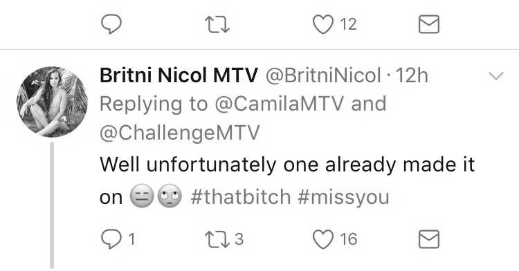Open tweet options chevron for Britni's tweet
This screenshot has height=271, width=519.
[x=496, y=76]
